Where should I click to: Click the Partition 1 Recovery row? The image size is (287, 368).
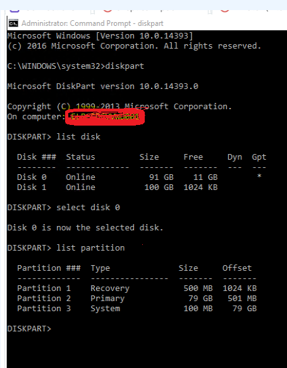137,288
